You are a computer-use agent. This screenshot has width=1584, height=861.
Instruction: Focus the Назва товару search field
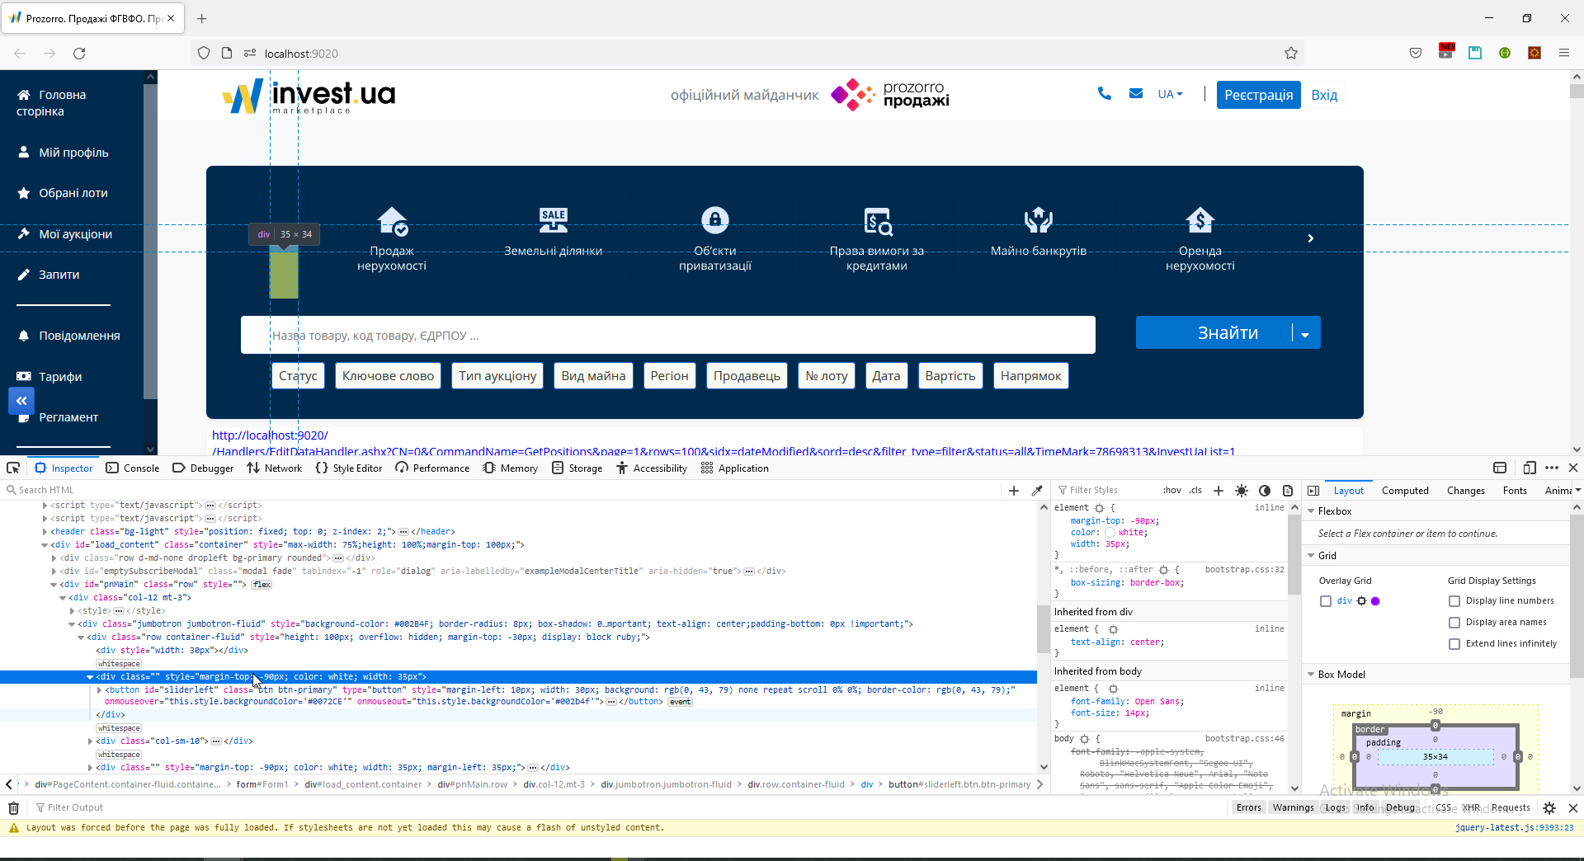(x=668, y=336)
